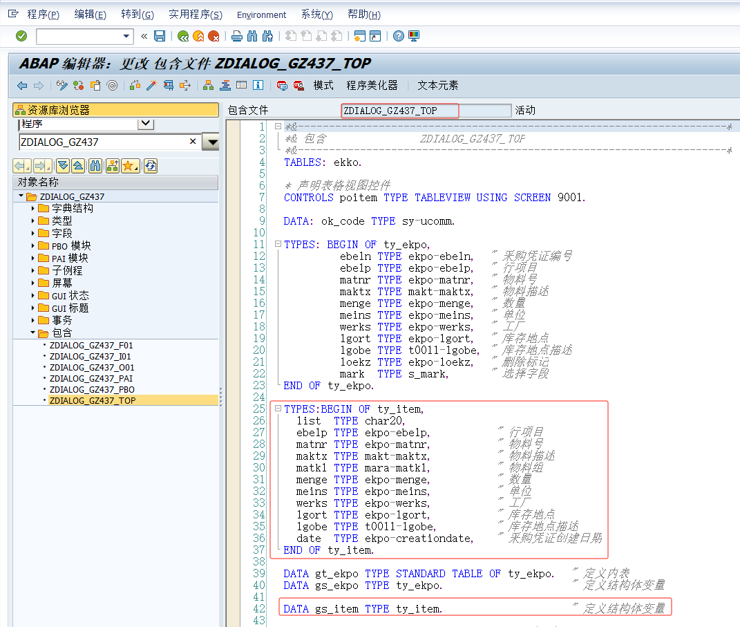Click the orange Exit icon

click(x=199, y=36)
